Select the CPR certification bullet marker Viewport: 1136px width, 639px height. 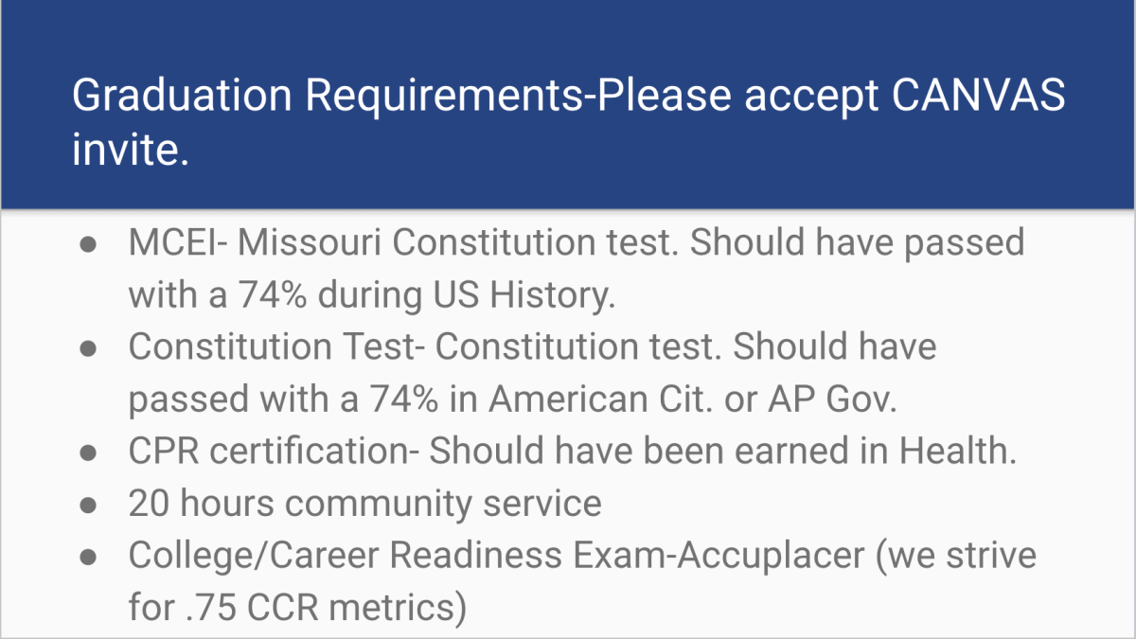tap(89, 452)
